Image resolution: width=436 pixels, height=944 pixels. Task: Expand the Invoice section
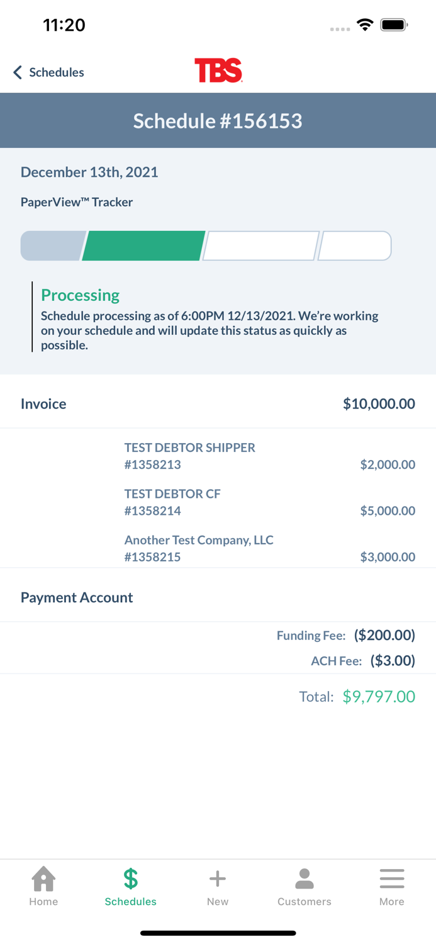[43, 403]
